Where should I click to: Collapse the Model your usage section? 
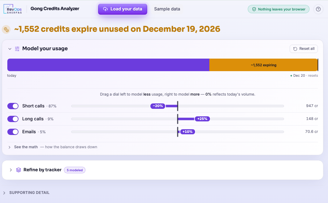click(x=10, y=49)
